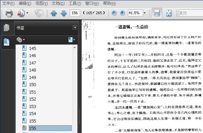Select bookmark 149
Image resolution: width=203 pixels, height=133 pixels.
tap(32, 77)
